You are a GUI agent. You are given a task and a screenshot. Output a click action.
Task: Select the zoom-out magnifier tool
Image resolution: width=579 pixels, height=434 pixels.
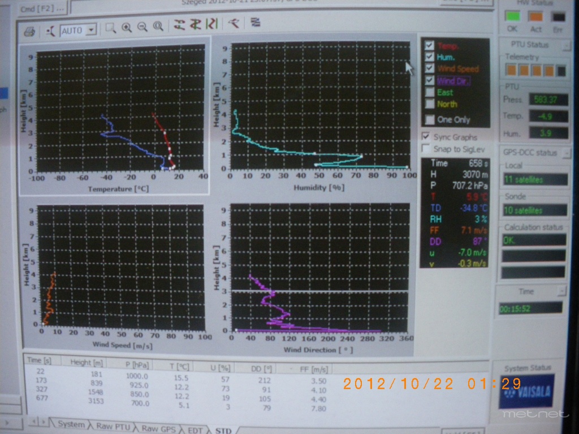(x=142, y=27)
